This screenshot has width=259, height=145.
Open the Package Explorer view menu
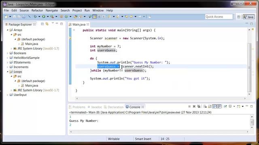[53, 23]
